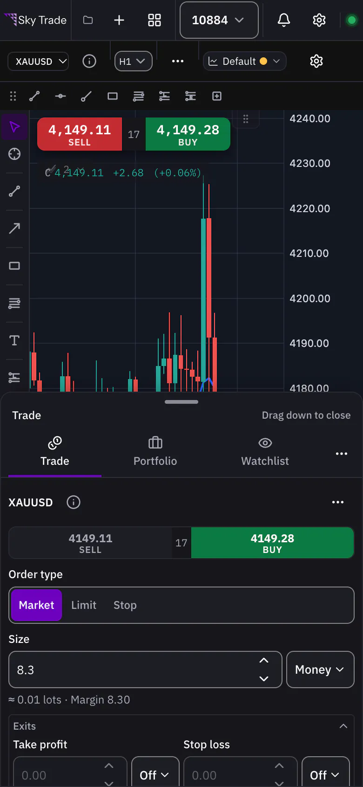The width and height of the screenshot is (363, 787).
Task: Open Default chart template dropdown
Action: (245, 61)
